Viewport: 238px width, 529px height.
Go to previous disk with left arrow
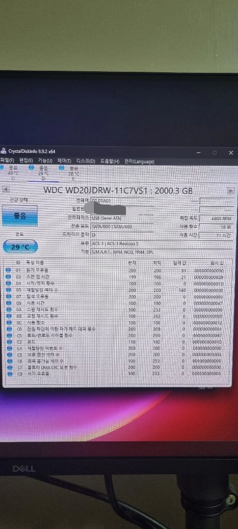click(x=6, y=190)
